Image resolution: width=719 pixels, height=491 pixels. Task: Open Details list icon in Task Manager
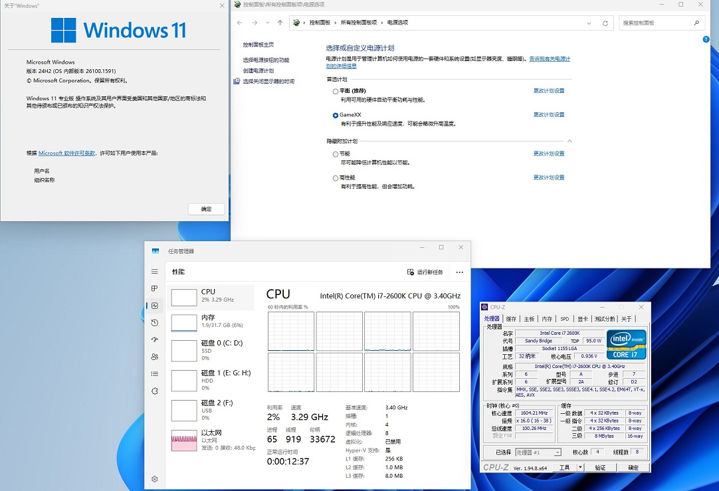155,373
